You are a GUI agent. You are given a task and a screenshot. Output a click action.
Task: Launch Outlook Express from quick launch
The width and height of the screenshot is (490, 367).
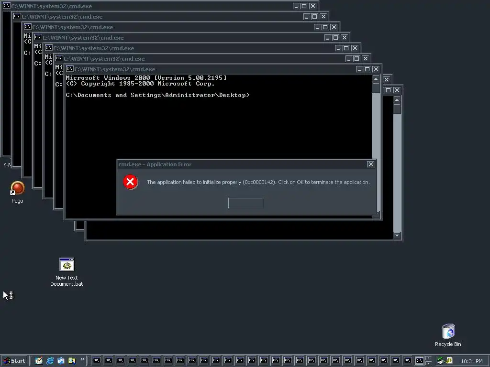[61, 361]
